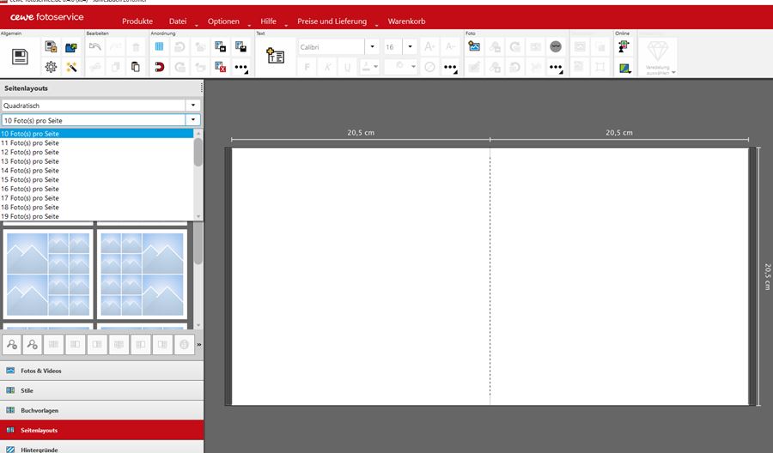Click the round dark face icon

[x=556, y=47]
